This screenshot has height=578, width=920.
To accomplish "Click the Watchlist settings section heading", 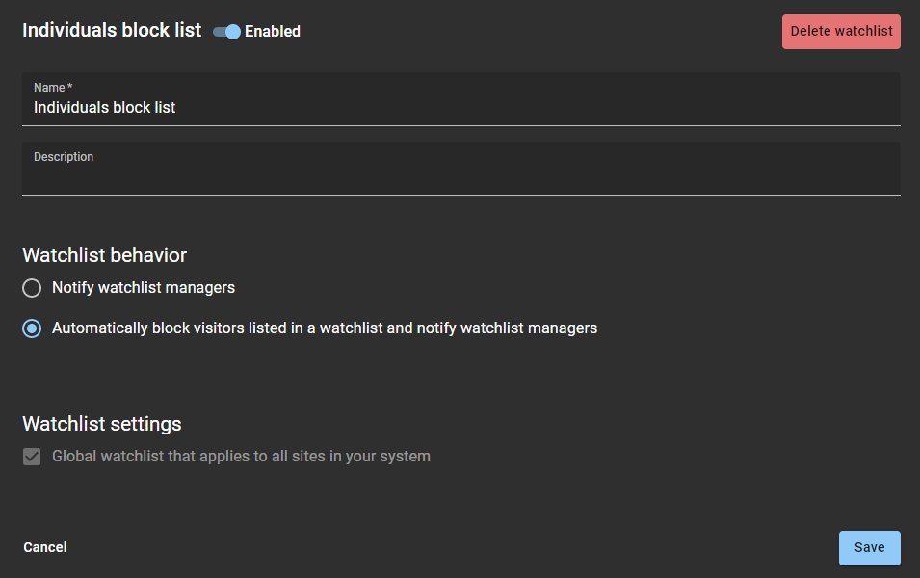I will click(101, 424).
